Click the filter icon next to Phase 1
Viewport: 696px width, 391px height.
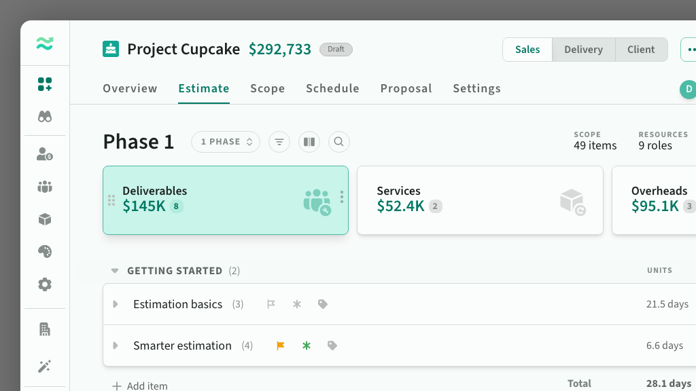click(279, 142)
